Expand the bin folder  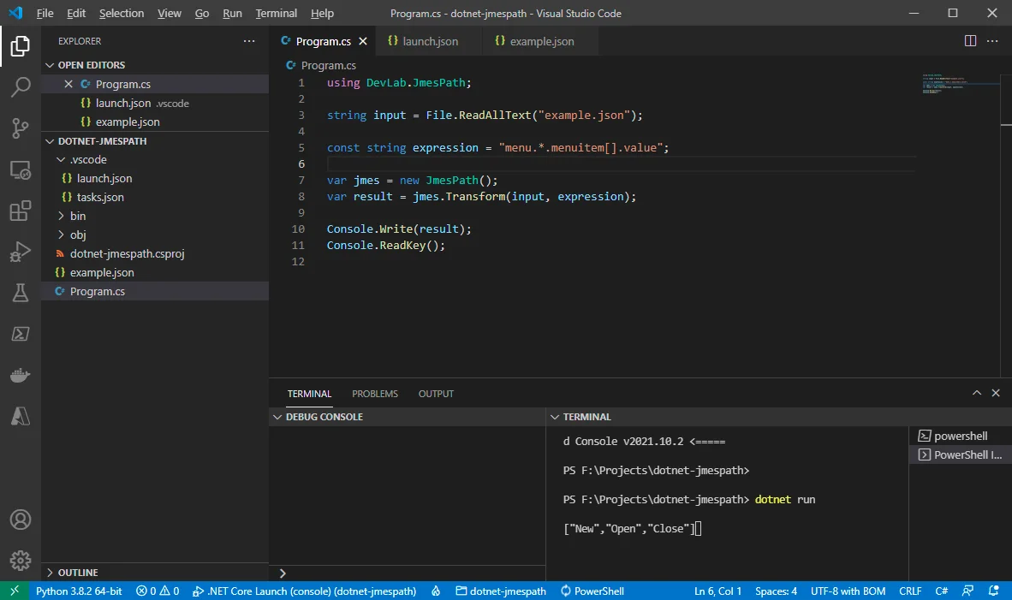coord(77,216)
